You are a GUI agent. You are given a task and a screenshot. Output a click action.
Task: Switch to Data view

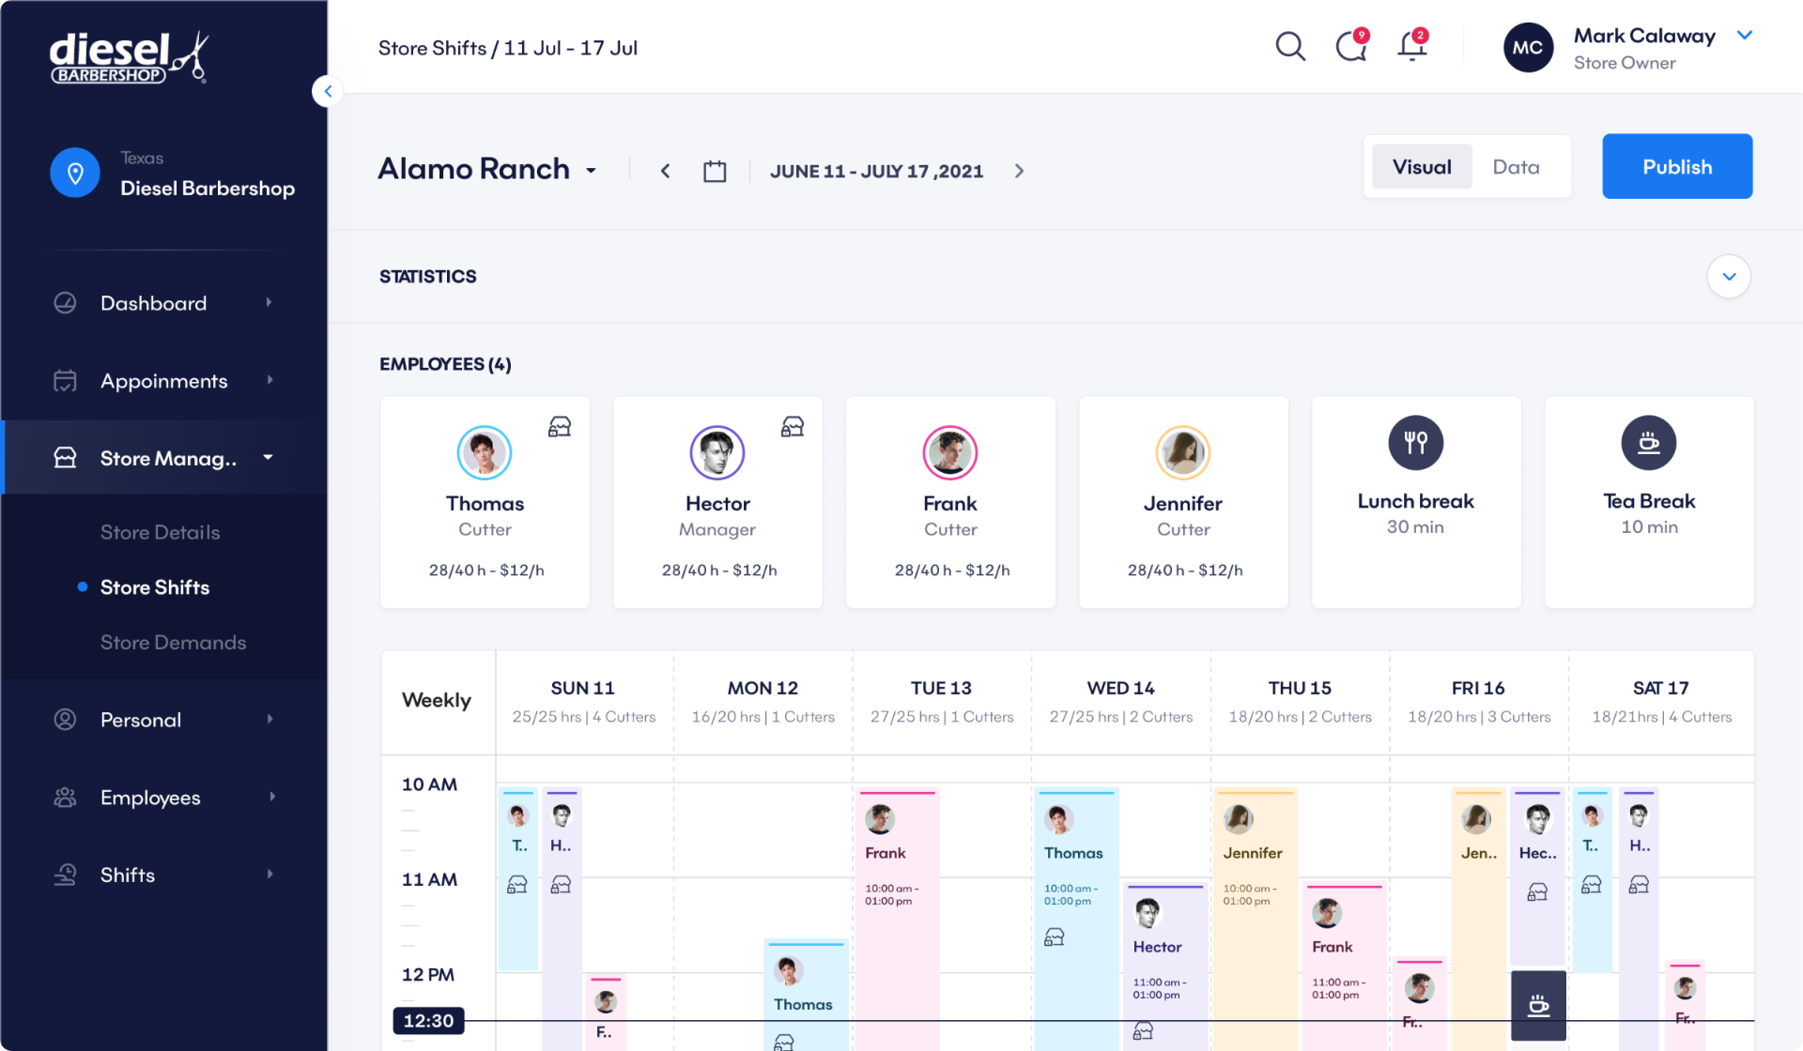(1516, 167)
